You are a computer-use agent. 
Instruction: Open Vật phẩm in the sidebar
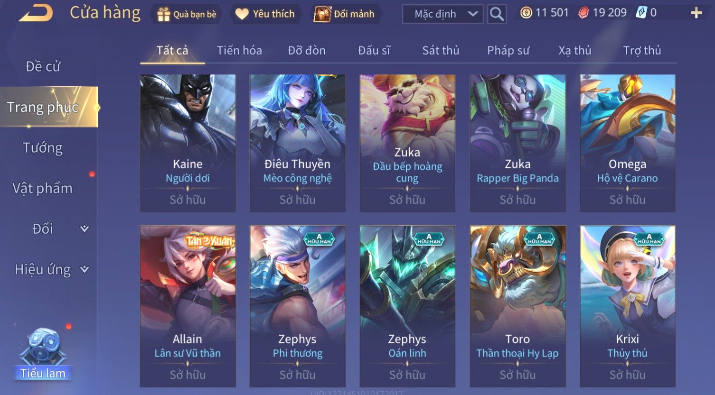coord(43,188)
